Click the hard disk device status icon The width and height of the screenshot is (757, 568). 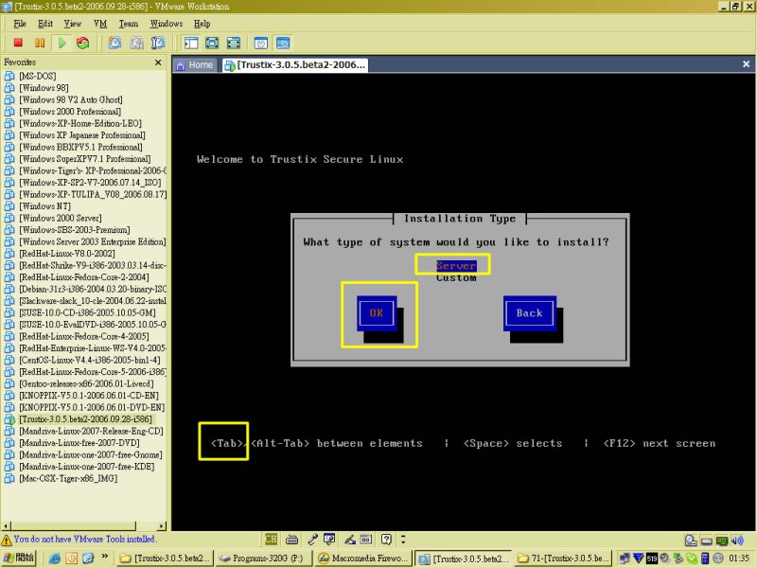pos(691,540)
